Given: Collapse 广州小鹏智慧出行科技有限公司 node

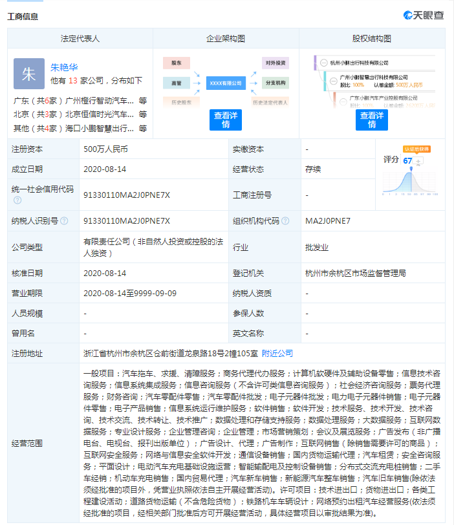Looking at the screenshot, I should [334, 81].
